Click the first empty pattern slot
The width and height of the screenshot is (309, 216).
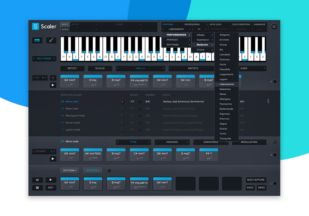pos(185,184)
